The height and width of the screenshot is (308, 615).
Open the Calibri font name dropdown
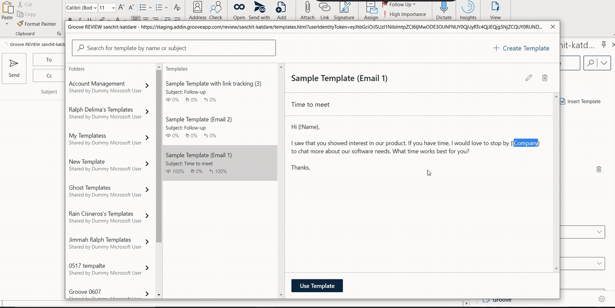pyautogui.click(x=82, y=8)
